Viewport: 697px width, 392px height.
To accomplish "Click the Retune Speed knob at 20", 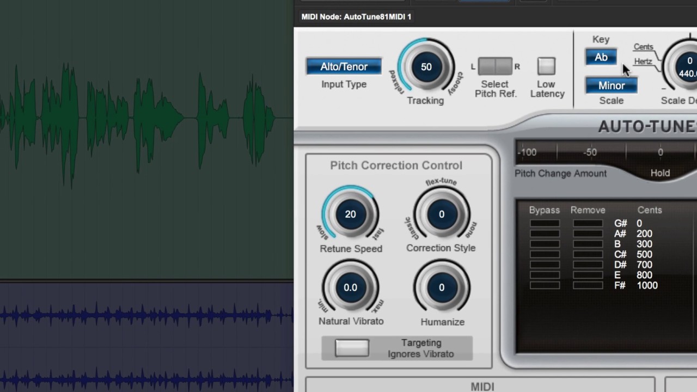I will pos(350,214).
